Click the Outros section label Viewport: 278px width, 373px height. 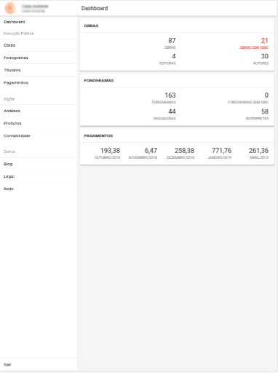click(x=9, y=152)
